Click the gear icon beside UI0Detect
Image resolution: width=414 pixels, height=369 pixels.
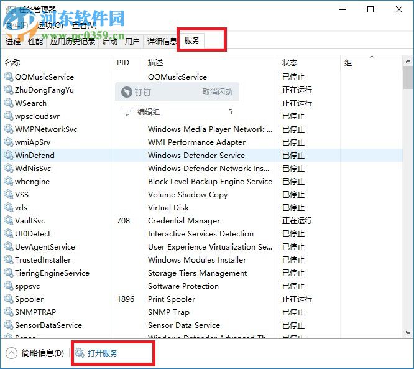tap(9, 234)
